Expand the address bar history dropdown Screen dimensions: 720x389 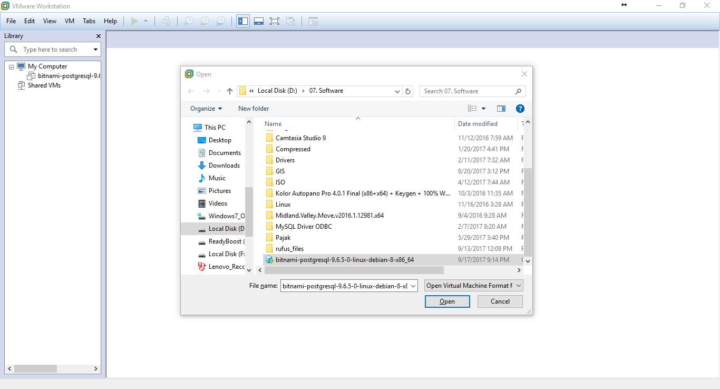click(397, 91)
